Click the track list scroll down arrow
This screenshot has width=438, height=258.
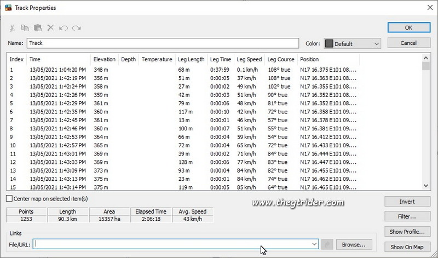(426, 186)
